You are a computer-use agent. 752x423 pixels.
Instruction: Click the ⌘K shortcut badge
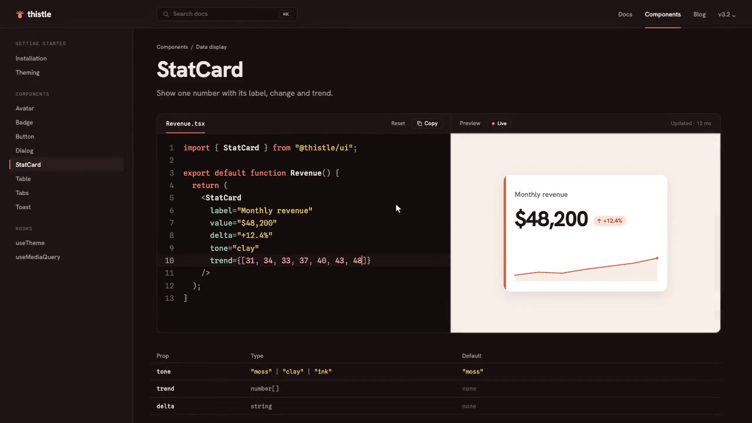(x=286, y=14)
